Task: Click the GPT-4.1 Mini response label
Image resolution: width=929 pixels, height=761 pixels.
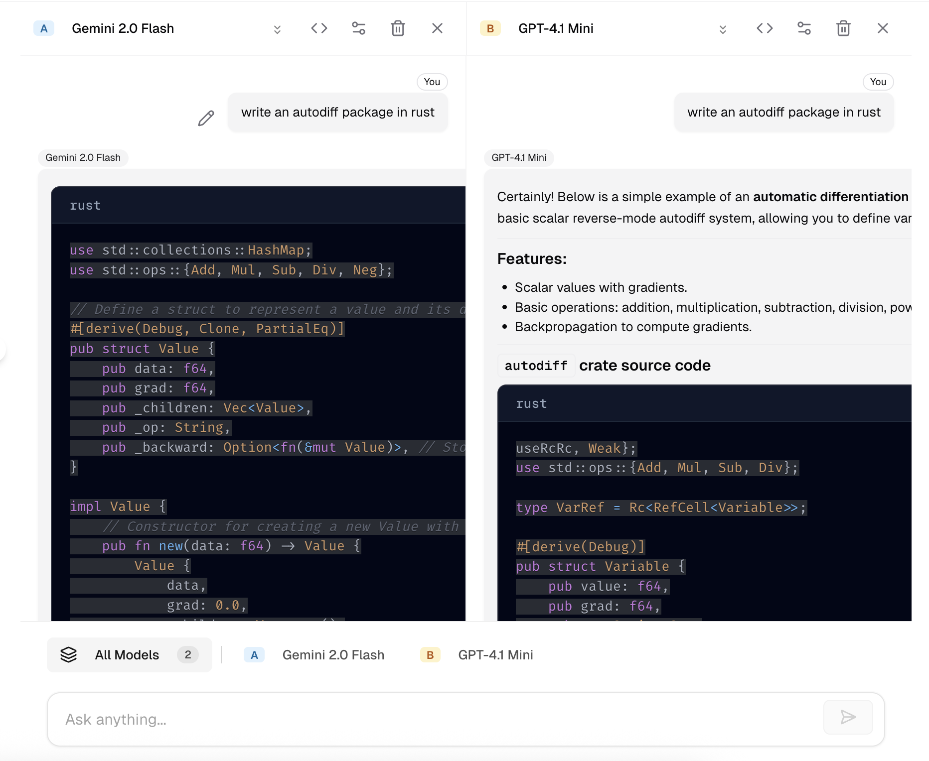Action: tap(519, 157)
